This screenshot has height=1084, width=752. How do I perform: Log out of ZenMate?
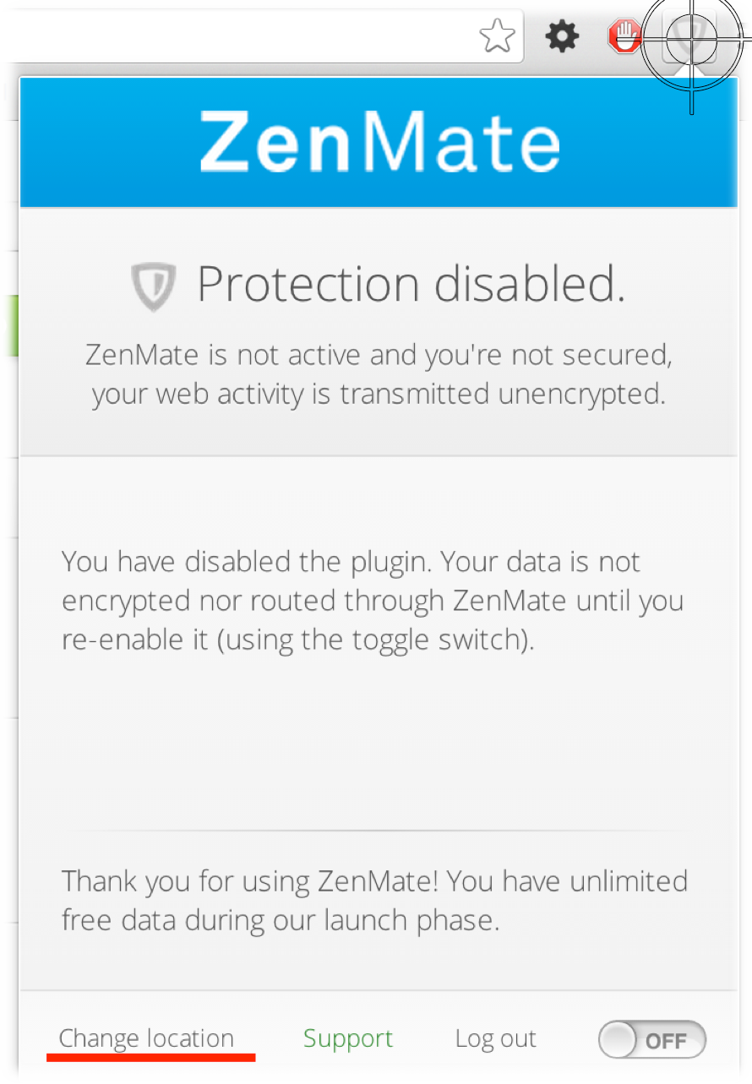click(x=495, y=1038)
